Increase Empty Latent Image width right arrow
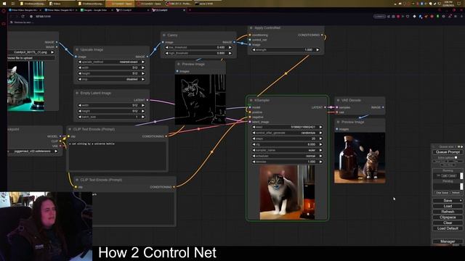Viewport: 465px width, 261px height. pos(143,105)
